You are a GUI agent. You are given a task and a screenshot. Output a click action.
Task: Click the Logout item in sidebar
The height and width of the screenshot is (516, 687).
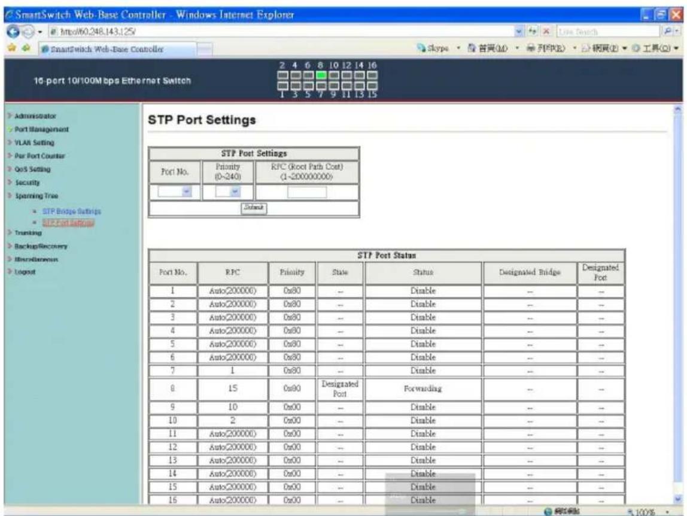[x=25, y=272]
